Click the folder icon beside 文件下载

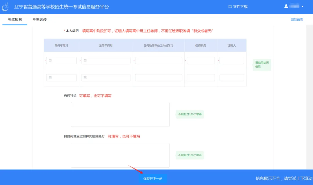pos(230,7)
